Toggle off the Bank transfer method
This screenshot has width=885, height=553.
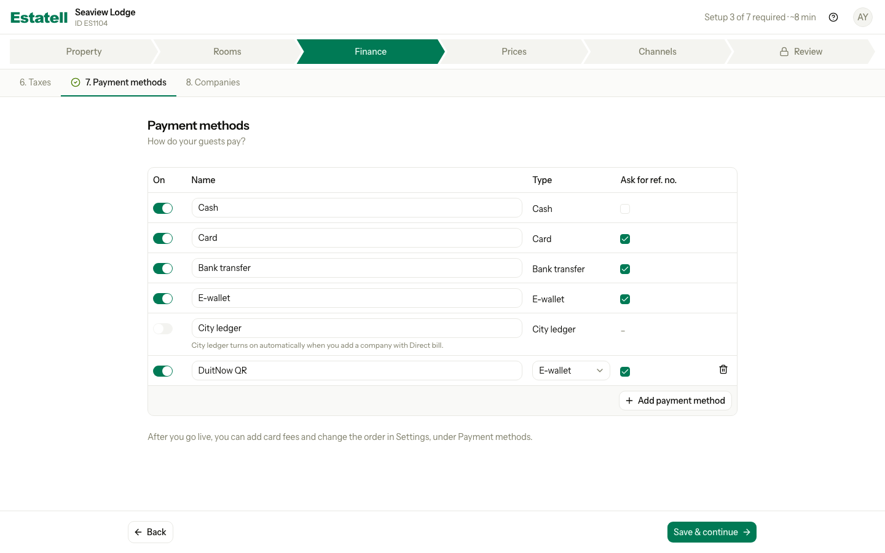pos(163,269)
